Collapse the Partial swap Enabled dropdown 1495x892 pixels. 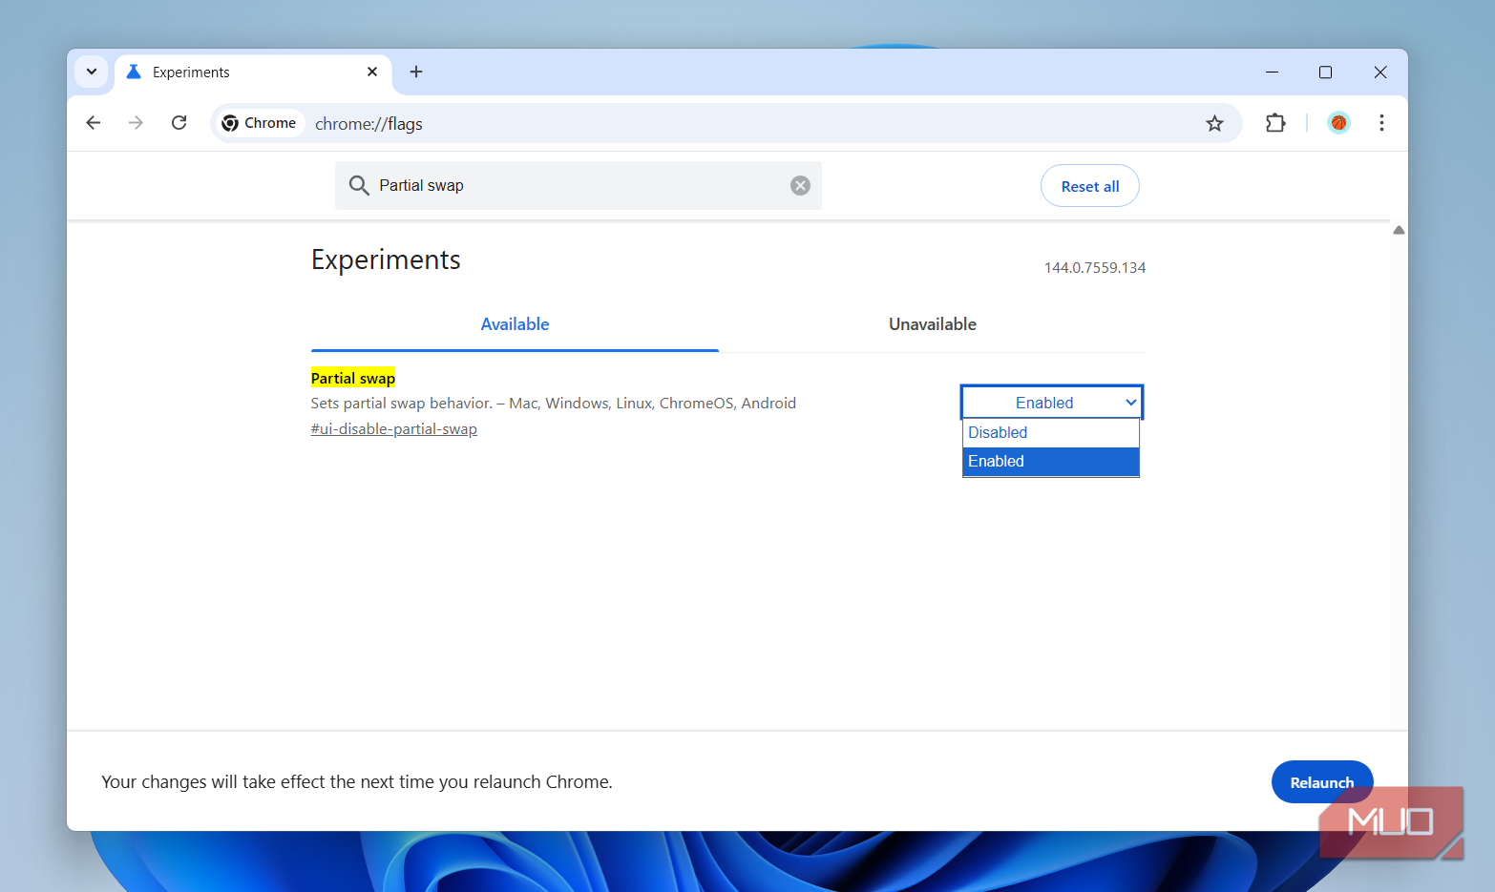coord(1051,403)
